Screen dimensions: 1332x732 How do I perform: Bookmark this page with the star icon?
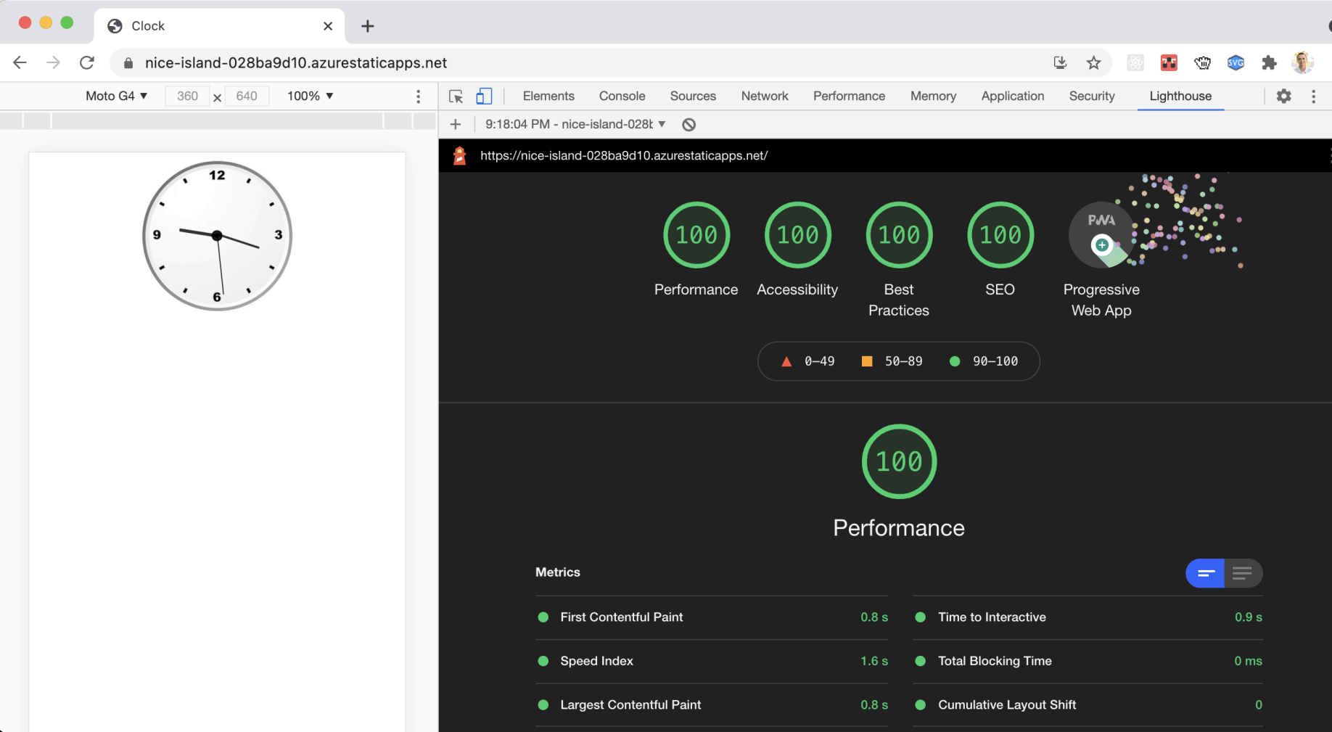[x=1093, y=63]
